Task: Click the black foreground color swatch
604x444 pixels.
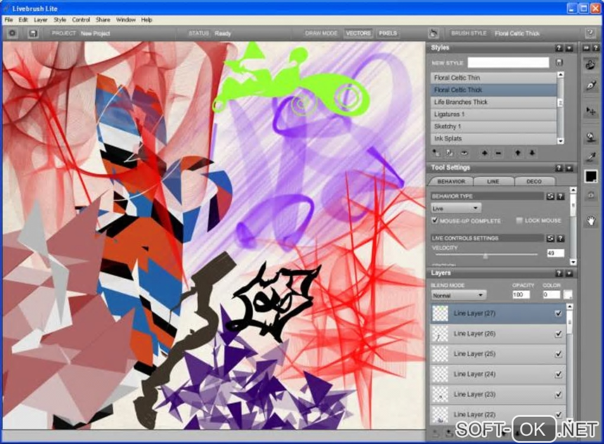Action: 591,176
